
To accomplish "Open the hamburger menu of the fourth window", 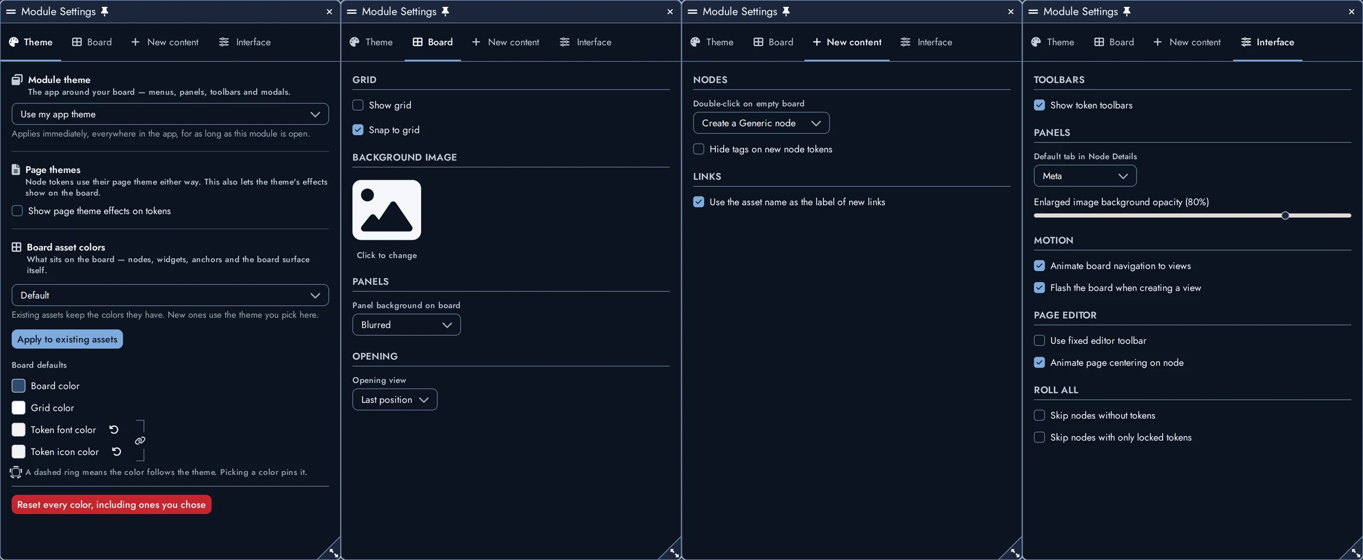I will tap(1033, 11).
